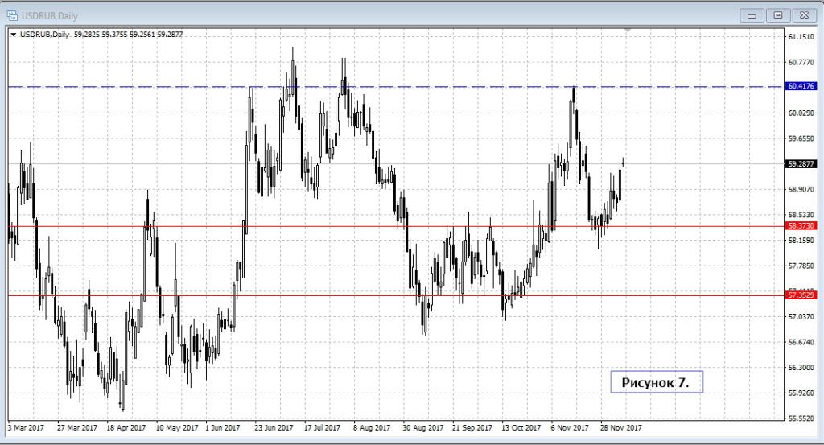Click the chart shift triangle marker at top

628,30
